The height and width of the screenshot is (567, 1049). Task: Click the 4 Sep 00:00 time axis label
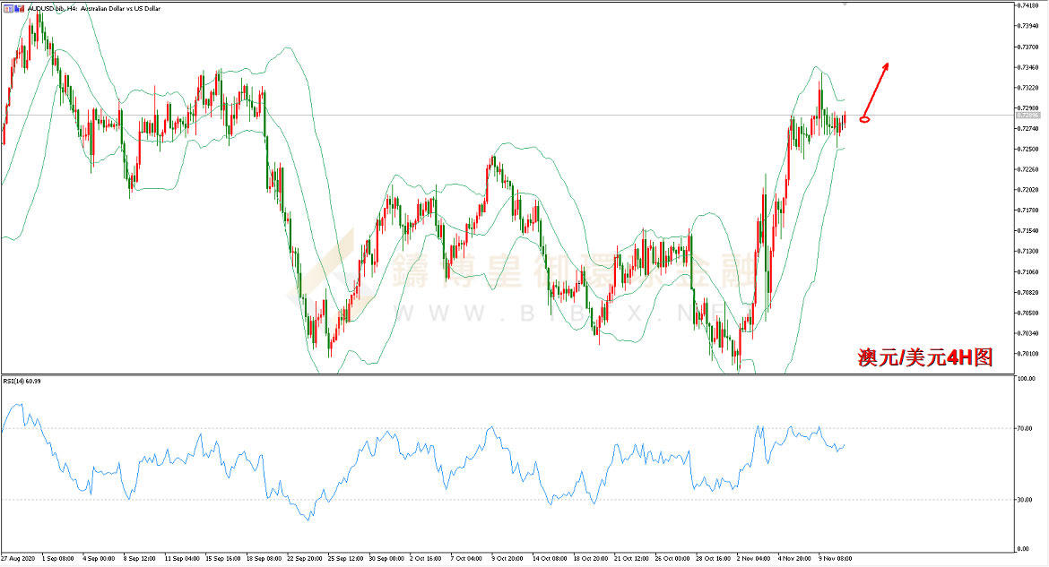99,558
